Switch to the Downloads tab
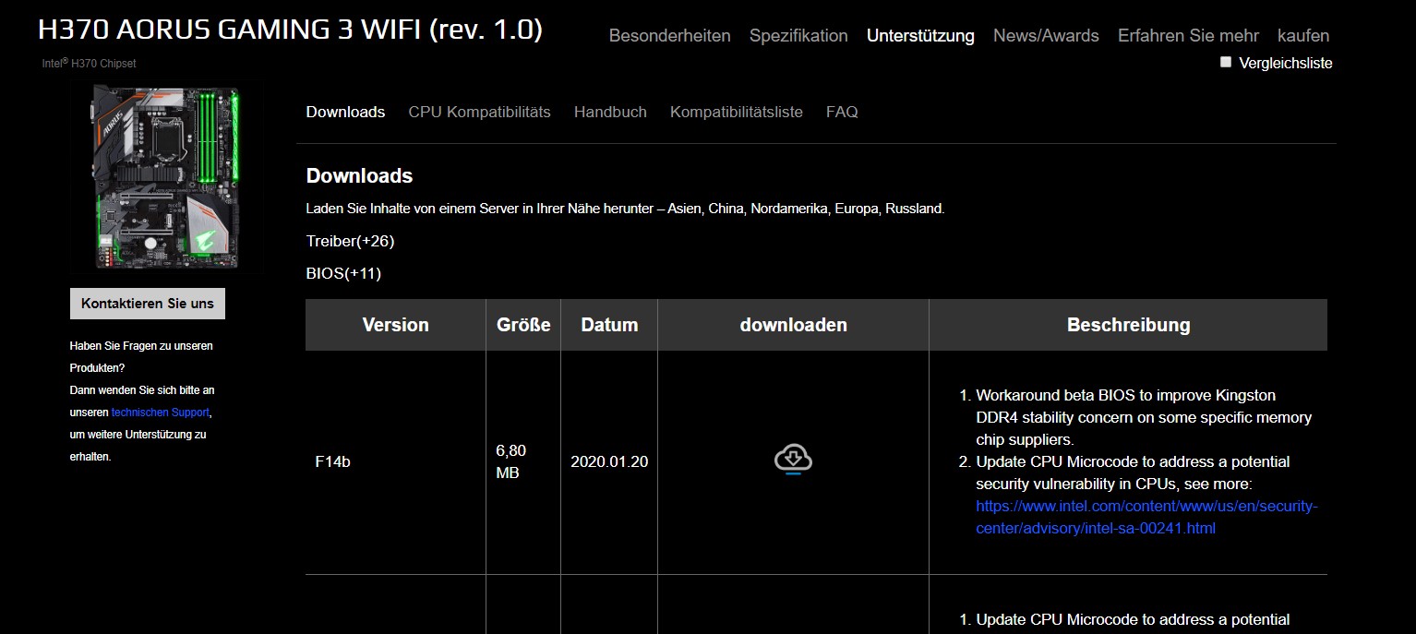1416x634 pixels. click(x=345, y=112)
